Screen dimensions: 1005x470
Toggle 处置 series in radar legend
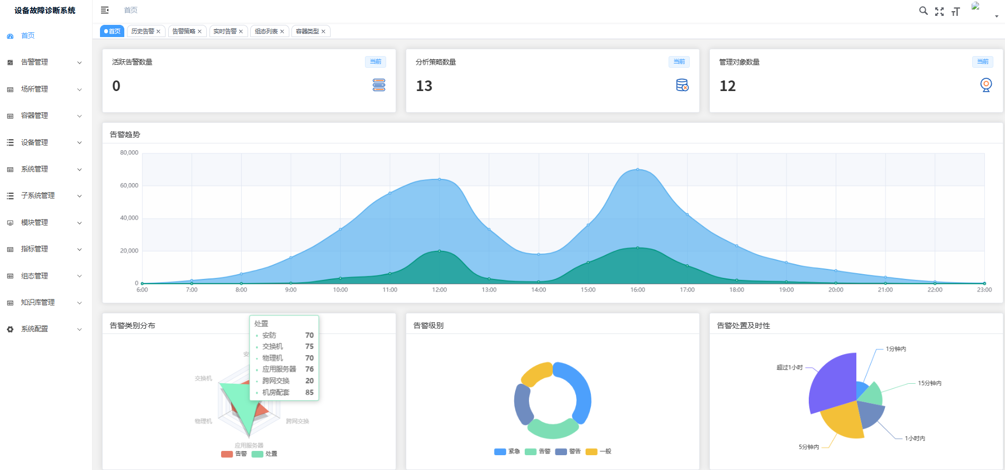click(x=264, y=454)
